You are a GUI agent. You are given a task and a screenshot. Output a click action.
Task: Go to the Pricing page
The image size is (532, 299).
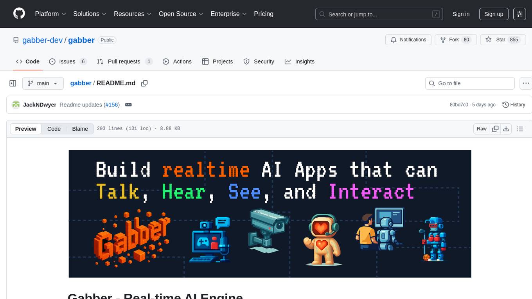(264, 14)
